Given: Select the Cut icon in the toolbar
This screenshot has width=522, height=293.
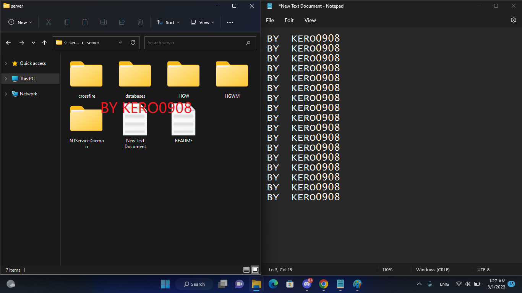Looking at the screenshot, I should click(x=48, y=22).
